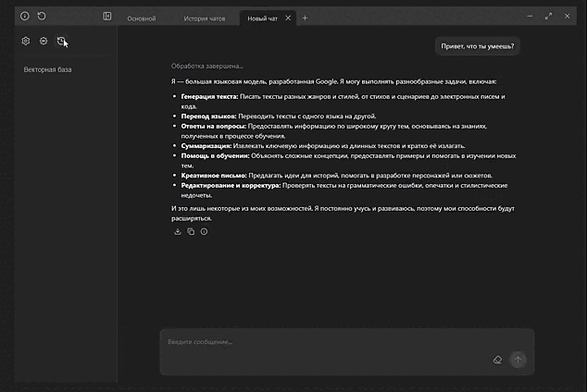
Task: Close the Новый чат tab
Action: tap(288, 18)
